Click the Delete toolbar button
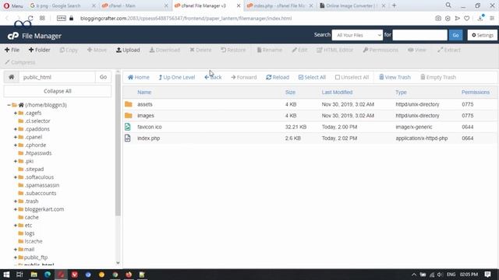 pyautogui.click(x=200, y=50)
